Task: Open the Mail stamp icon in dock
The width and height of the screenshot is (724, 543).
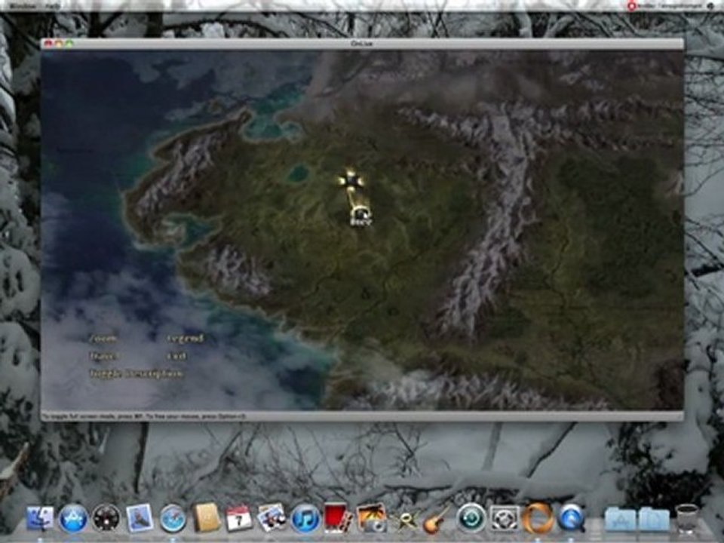Action: pos(140,518)
